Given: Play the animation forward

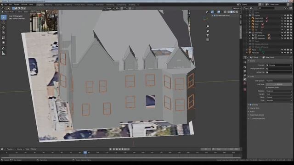Looking at the screenshot, I should coord(123,149).
